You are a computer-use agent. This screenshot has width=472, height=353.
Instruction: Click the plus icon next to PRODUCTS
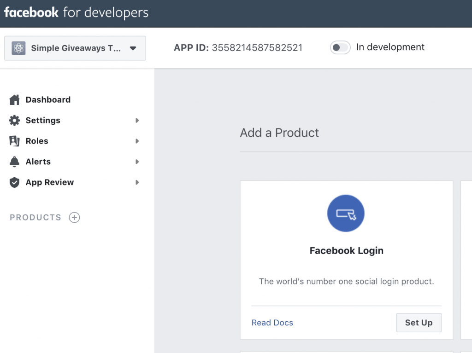tap(74, 217)
